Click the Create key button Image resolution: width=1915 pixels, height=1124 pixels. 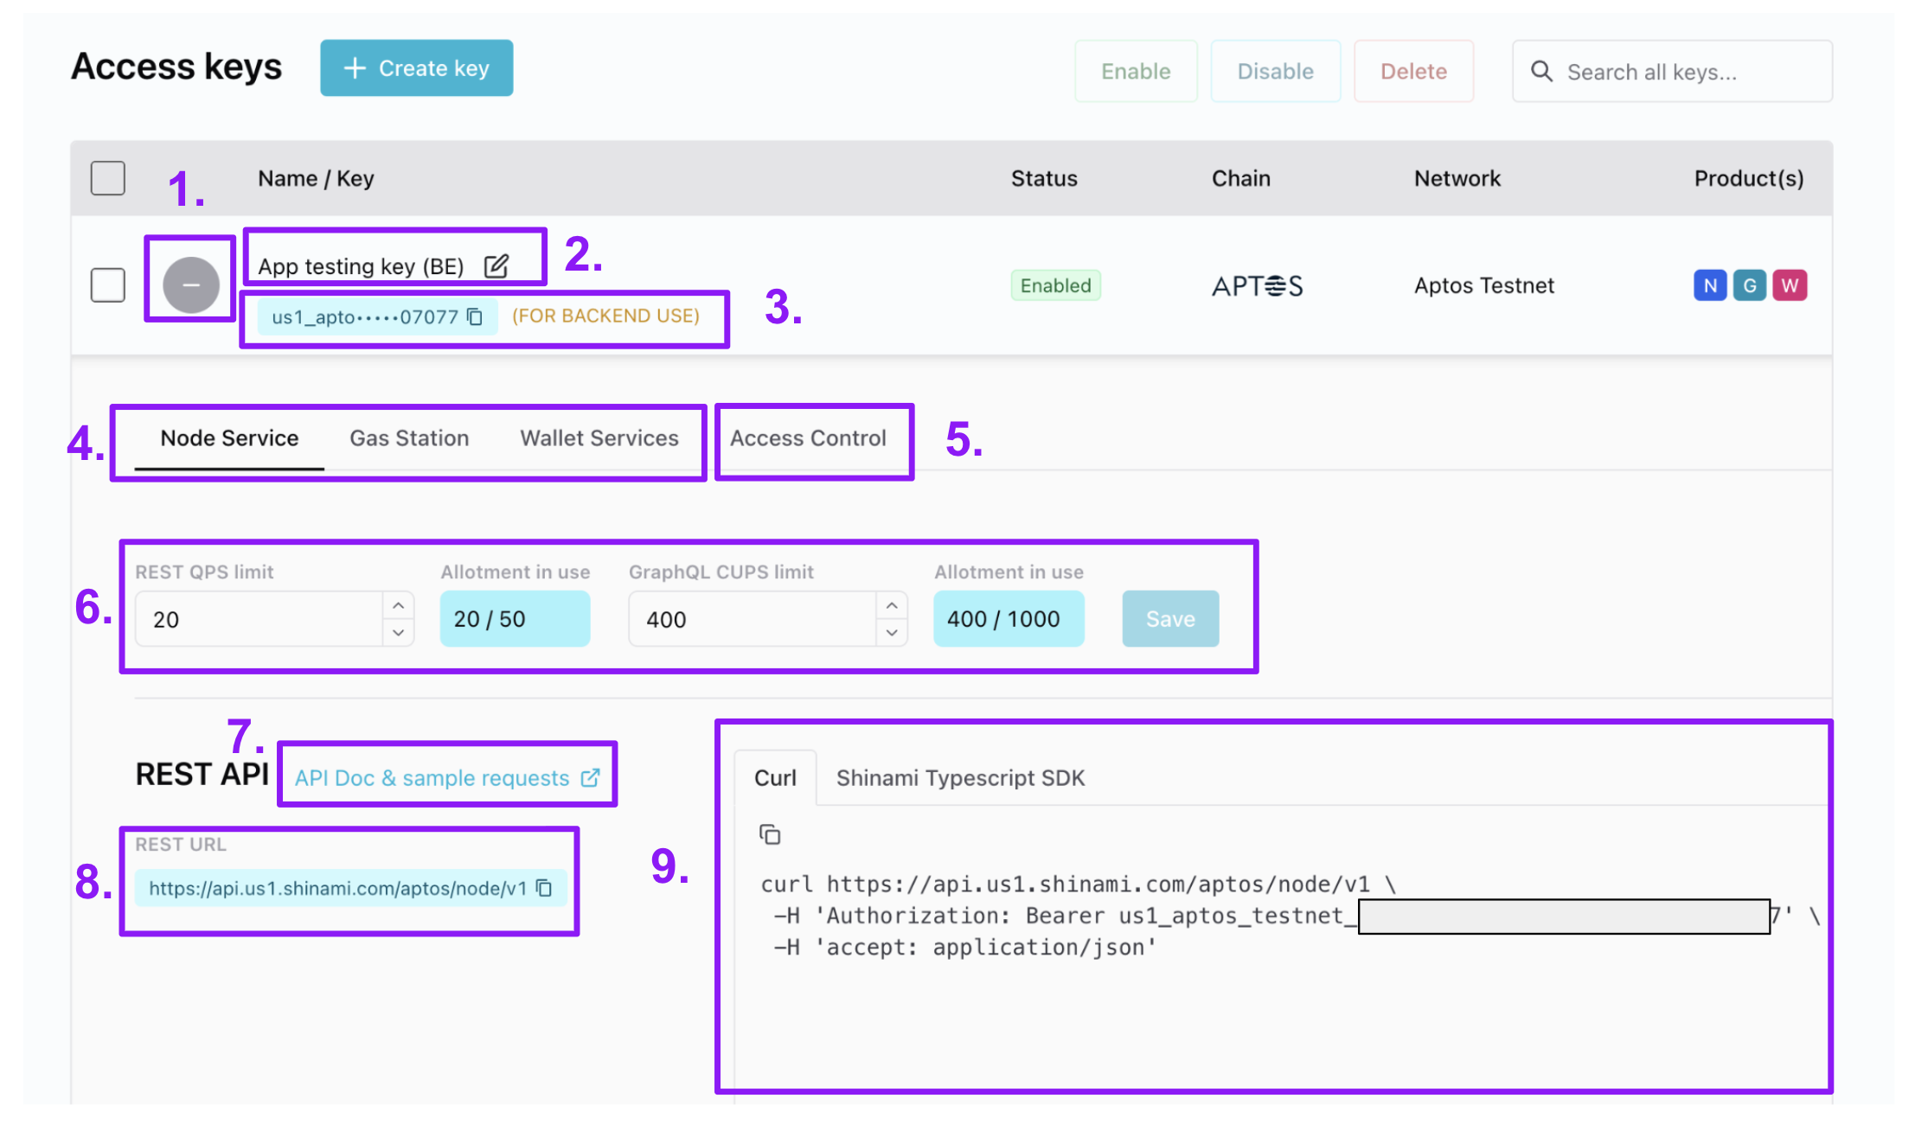416,67
